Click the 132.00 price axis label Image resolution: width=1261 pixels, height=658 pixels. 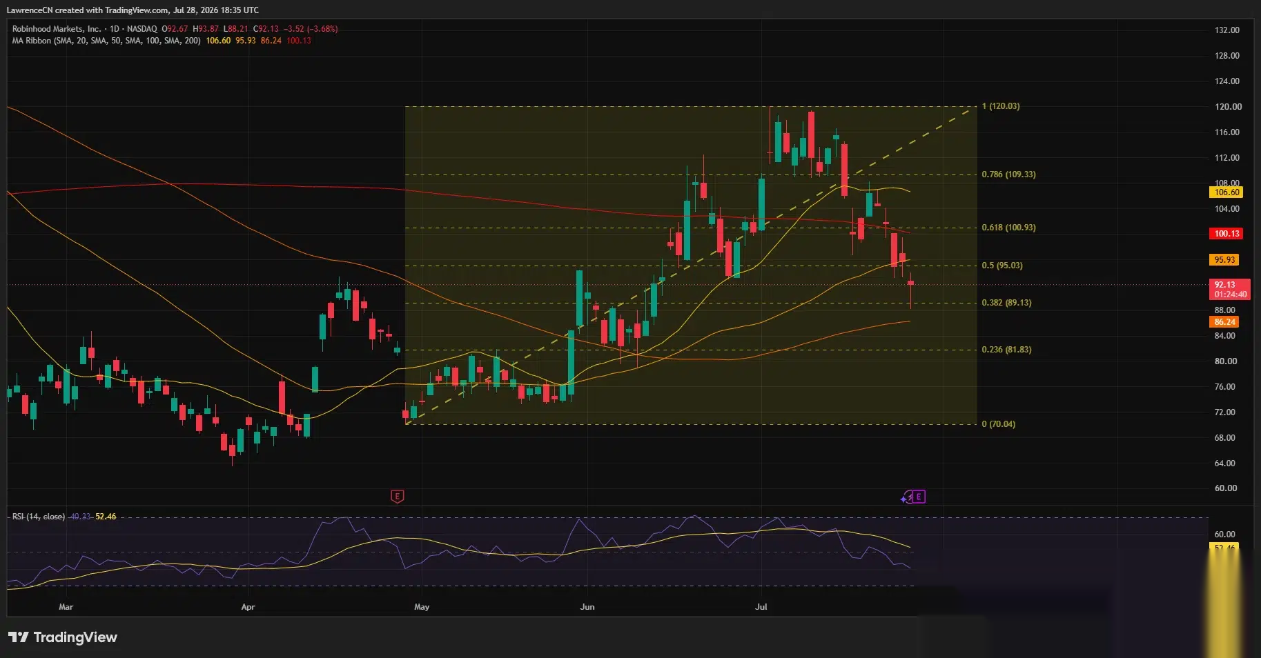click(x=1226, y=30)
